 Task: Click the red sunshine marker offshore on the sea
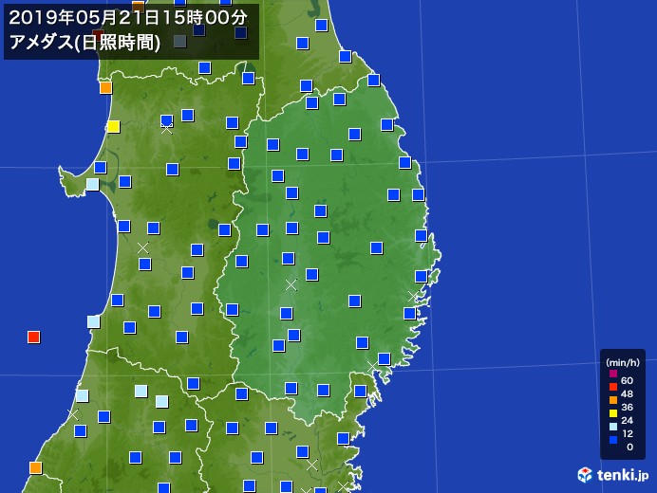click(33, 337)
